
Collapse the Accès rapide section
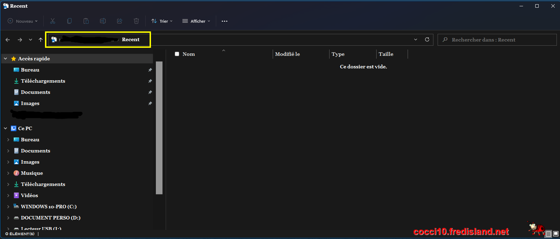6,59
